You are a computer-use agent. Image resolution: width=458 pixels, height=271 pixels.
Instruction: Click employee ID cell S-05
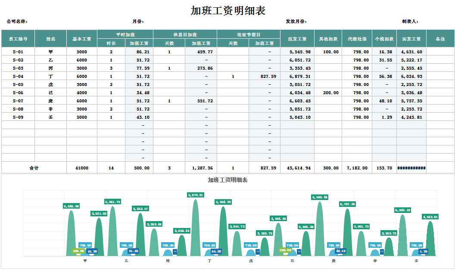[18, 84]
